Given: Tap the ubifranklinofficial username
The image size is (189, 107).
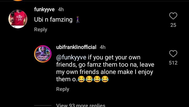Looking at the screenshot, I should point(76,47).
